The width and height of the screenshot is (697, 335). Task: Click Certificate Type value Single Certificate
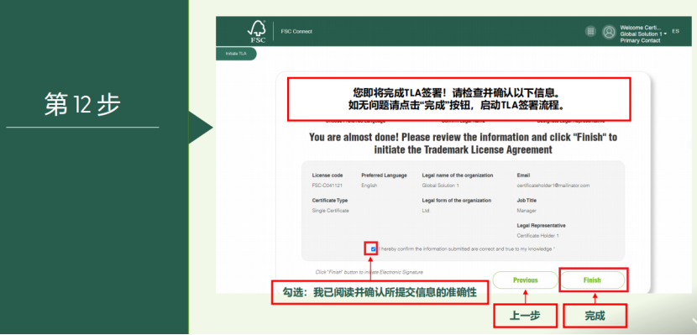330,211
